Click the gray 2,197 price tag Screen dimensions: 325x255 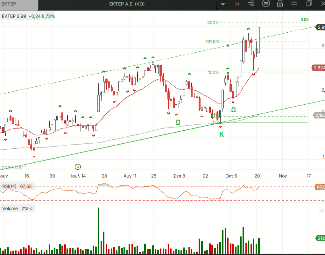coord(319,115)
